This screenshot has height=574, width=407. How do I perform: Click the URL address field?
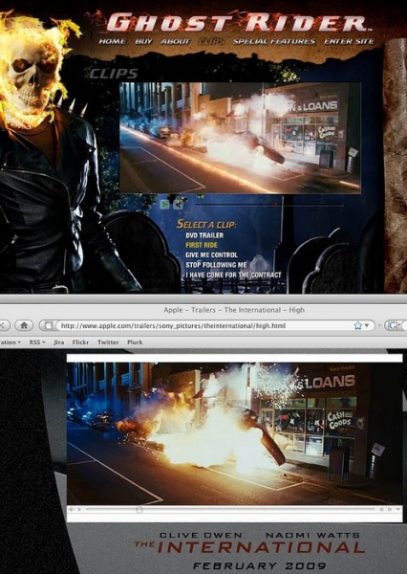[x=206, y=325]
